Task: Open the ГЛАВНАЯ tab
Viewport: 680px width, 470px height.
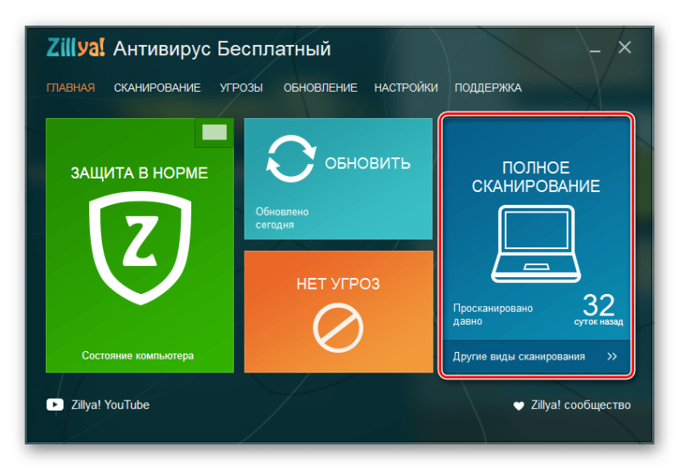Action: [x=71, y=88]
